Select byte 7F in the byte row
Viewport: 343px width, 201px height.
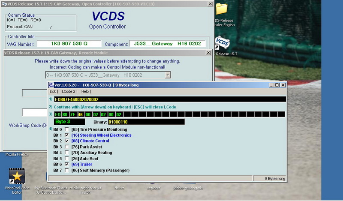[x=72, y=114]
